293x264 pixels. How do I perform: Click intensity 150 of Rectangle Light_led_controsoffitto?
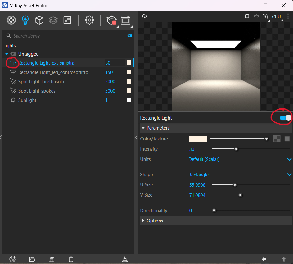(x=109, y=72)
